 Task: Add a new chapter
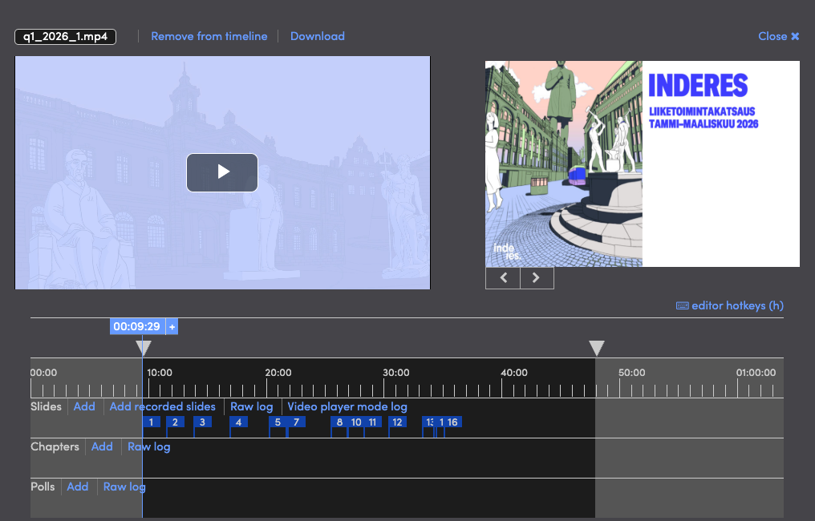coord(102,446)
